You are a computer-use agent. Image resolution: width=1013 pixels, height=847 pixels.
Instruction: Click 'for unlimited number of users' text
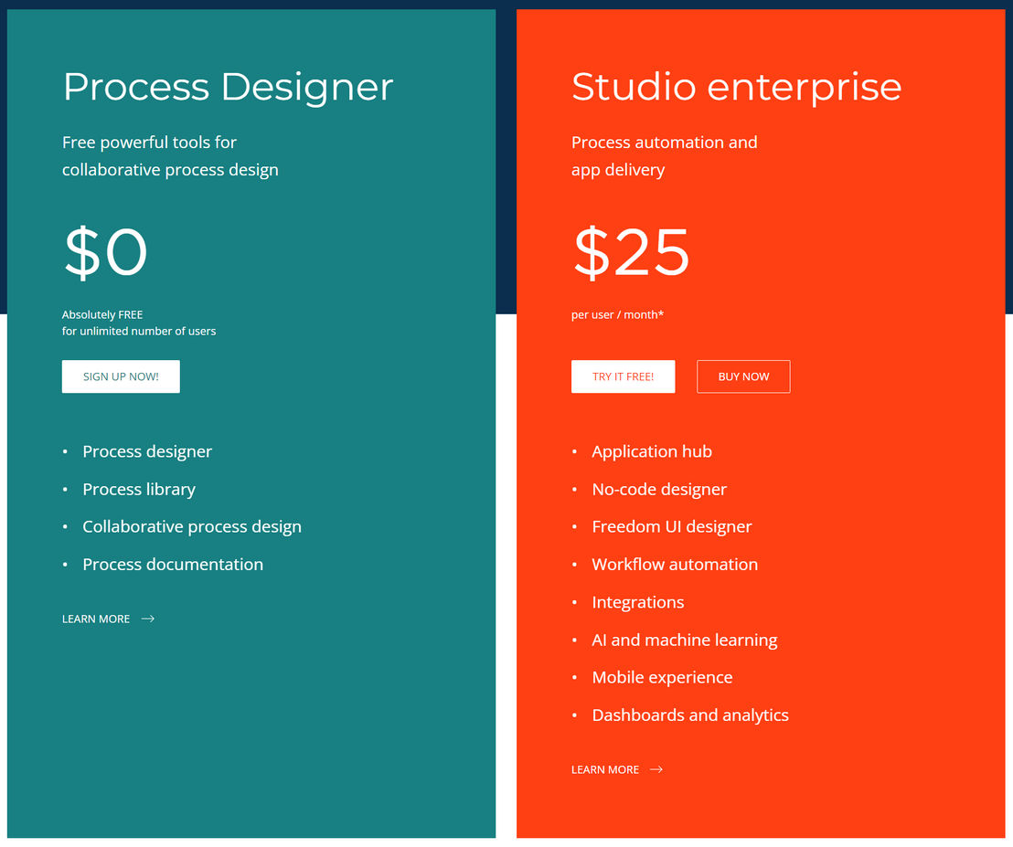pos(139,331)
